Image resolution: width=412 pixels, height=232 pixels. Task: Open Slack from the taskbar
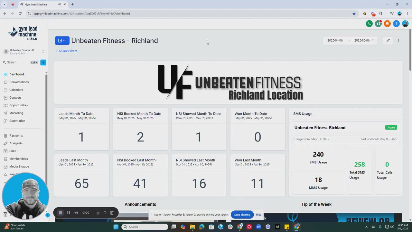(x=230, y=227)
